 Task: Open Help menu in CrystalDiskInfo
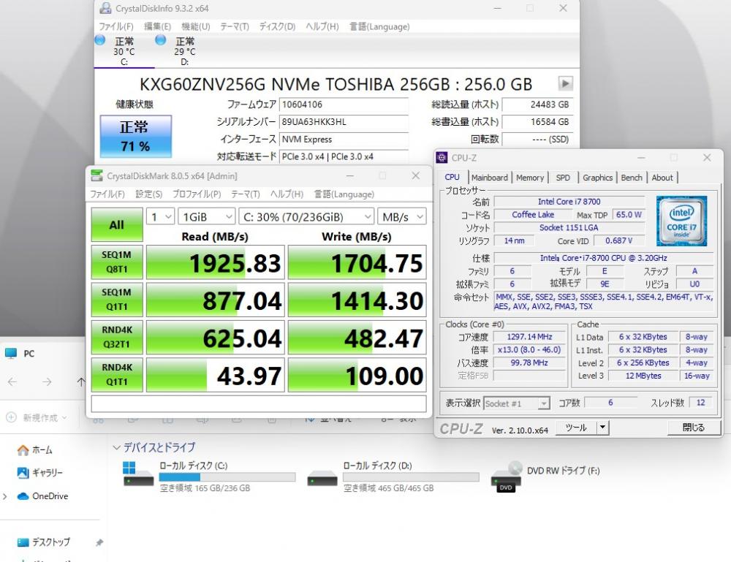(x=322, y=26)
